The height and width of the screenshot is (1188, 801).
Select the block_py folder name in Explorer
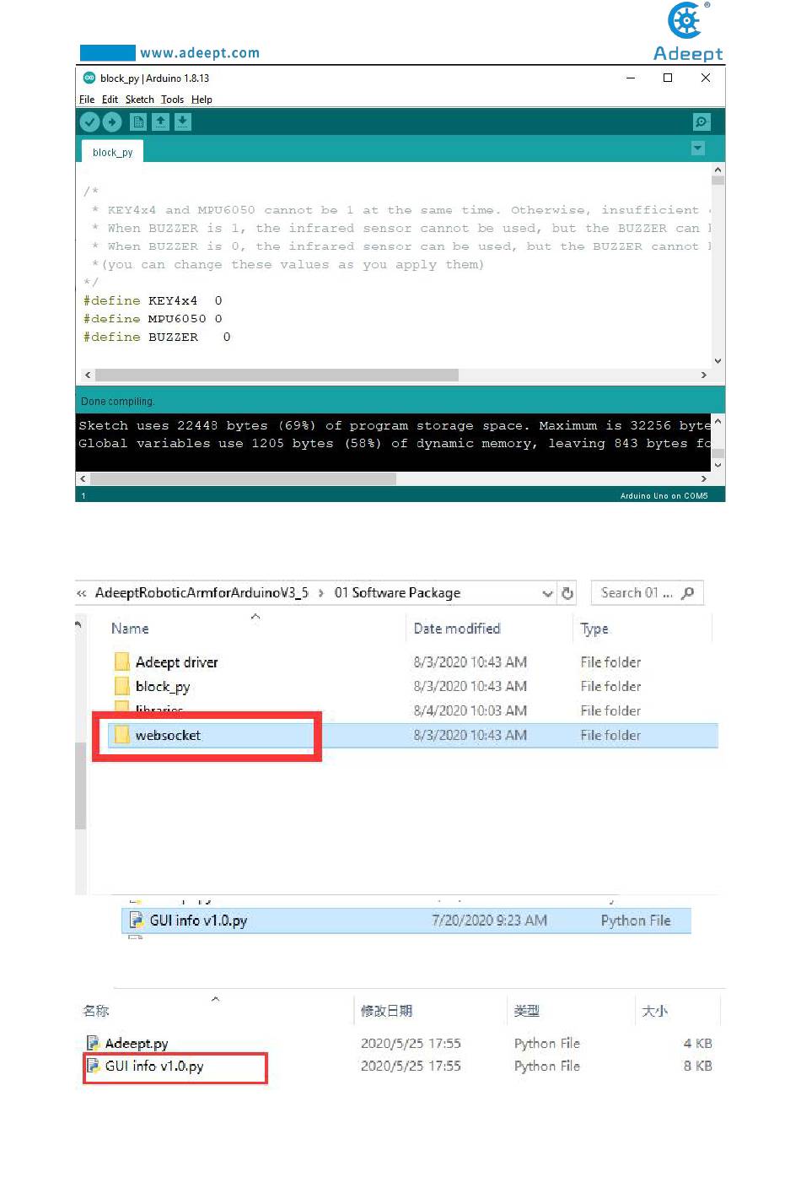[x=163, y=687]
